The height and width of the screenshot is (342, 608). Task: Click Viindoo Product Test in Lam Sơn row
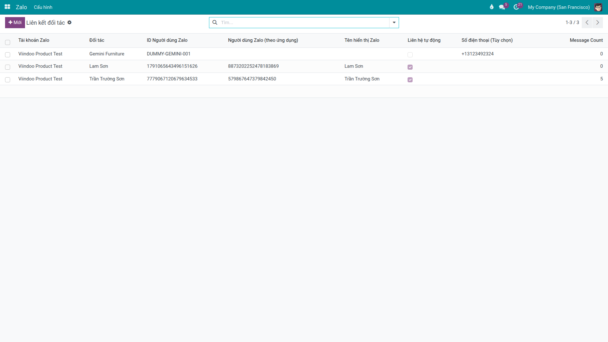40,66
